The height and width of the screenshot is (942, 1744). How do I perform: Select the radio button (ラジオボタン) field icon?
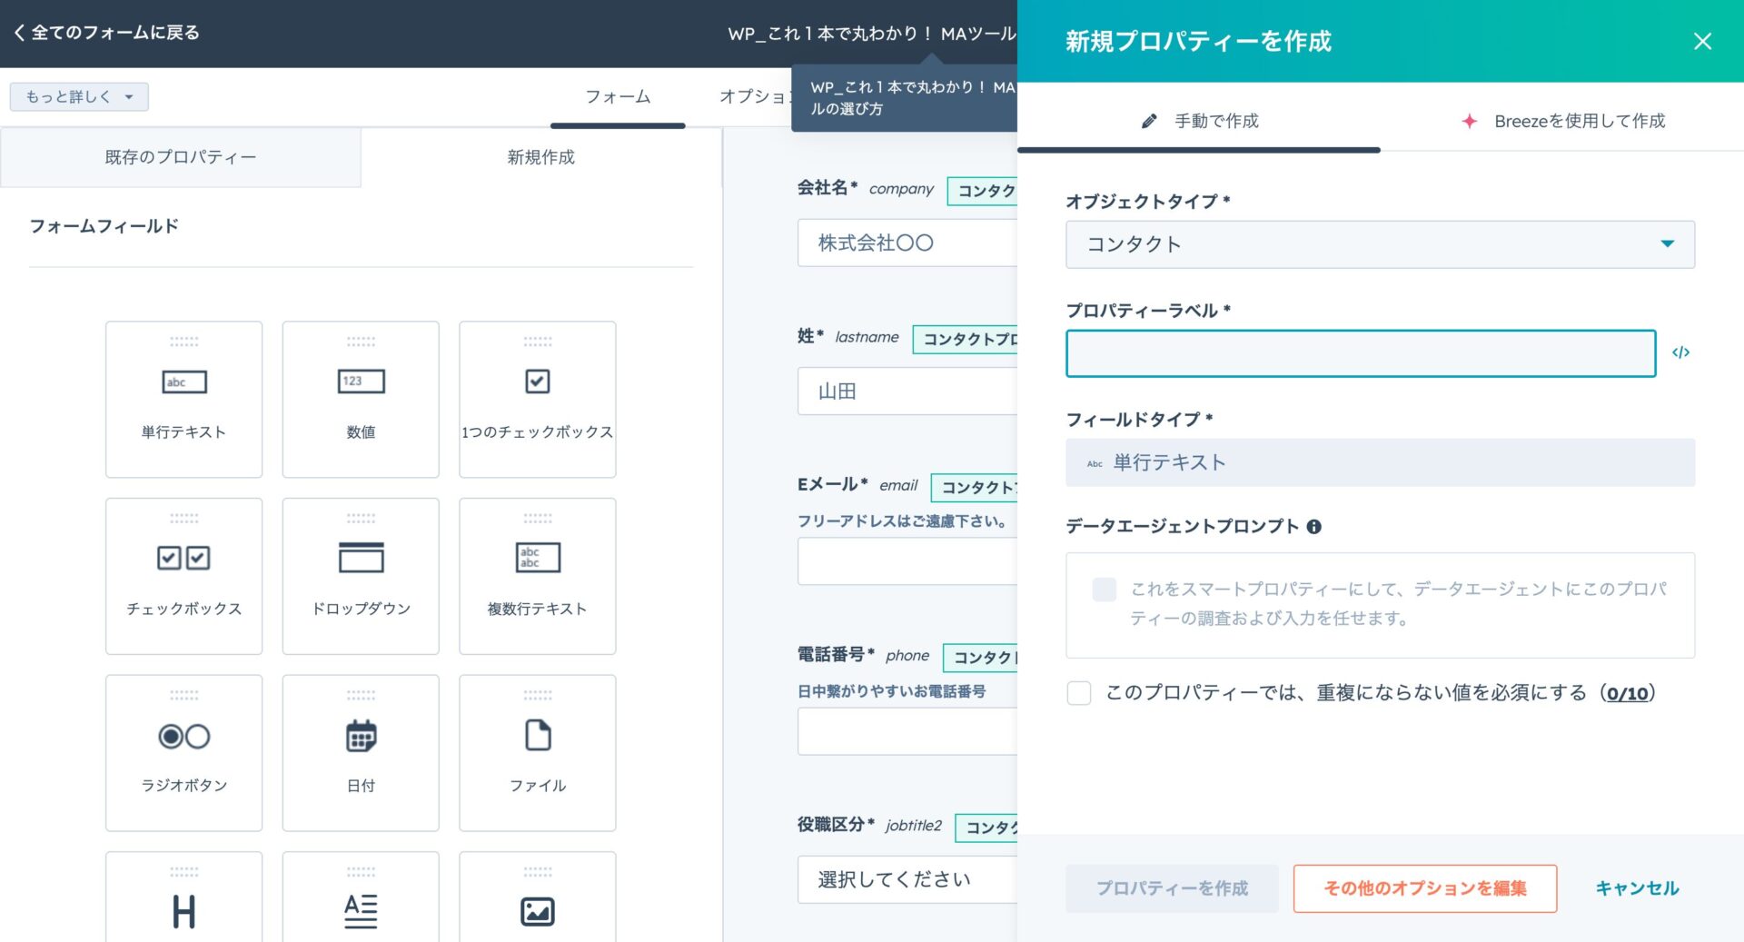(183, 736)
